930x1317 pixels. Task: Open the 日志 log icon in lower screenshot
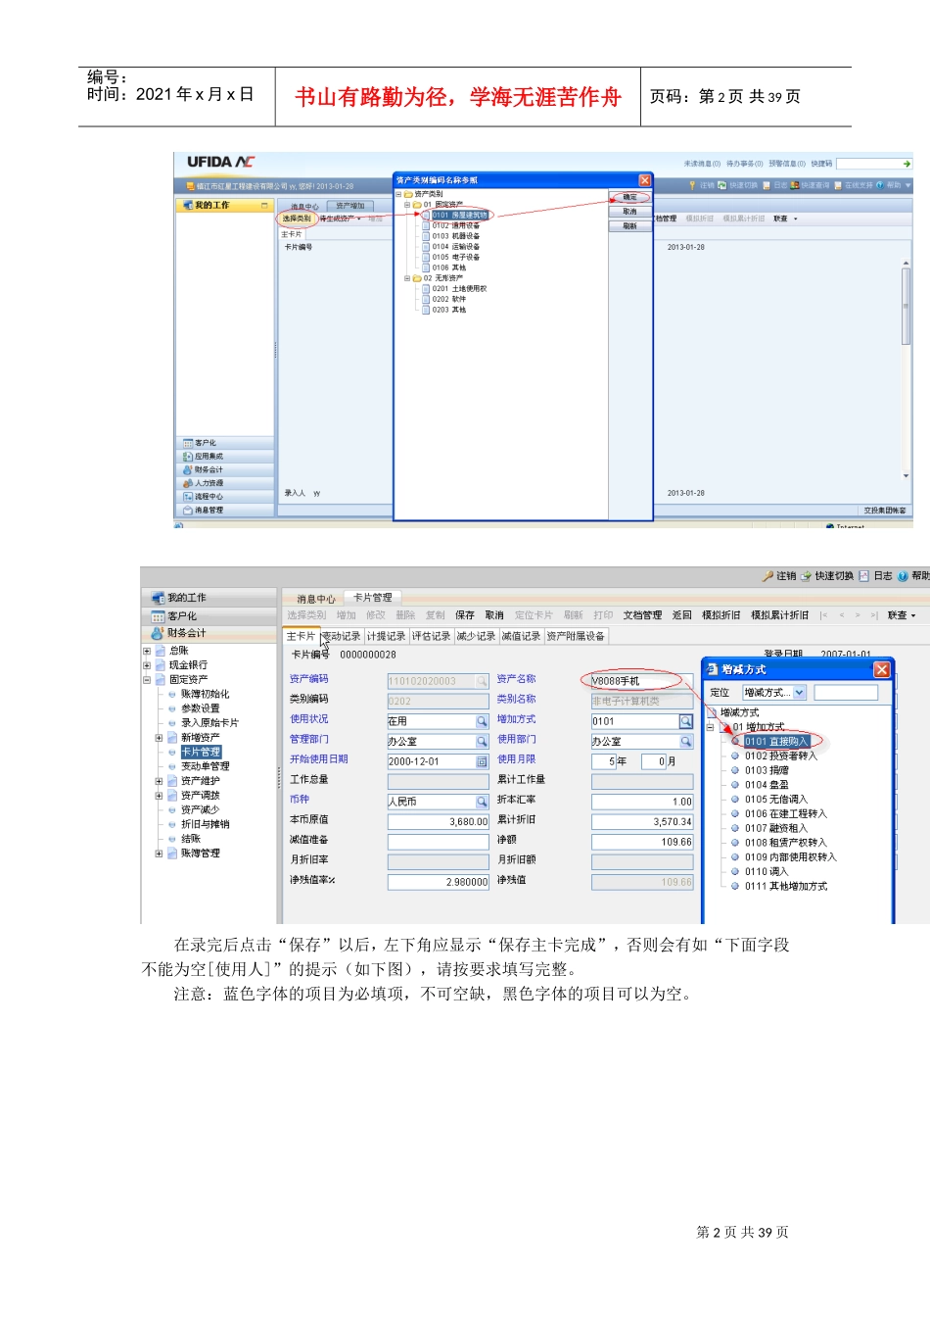[x=864, y=576]
